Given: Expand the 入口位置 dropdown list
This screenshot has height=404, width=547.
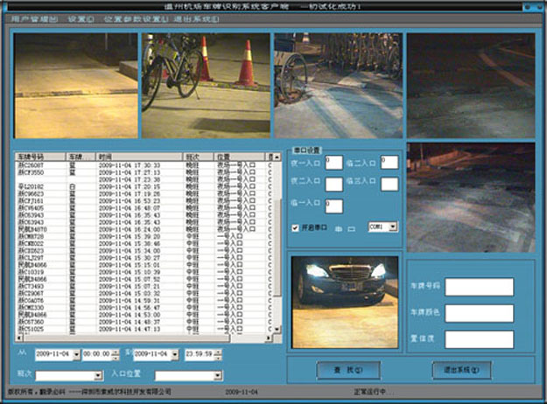Looking at the screenshot, I should [216, 375].
